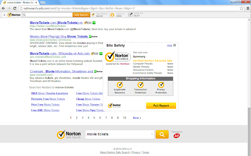Open the Privacy footer link
The width and height of the screenshot is (251, 156).
click(x=136, y=152)
